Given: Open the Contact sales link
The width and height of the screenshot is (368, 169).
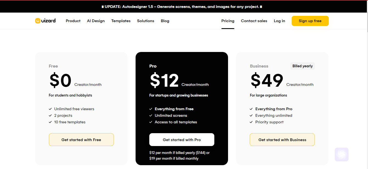Looking at the screenshot, I should pyautogui.click(x=254, y=21).
